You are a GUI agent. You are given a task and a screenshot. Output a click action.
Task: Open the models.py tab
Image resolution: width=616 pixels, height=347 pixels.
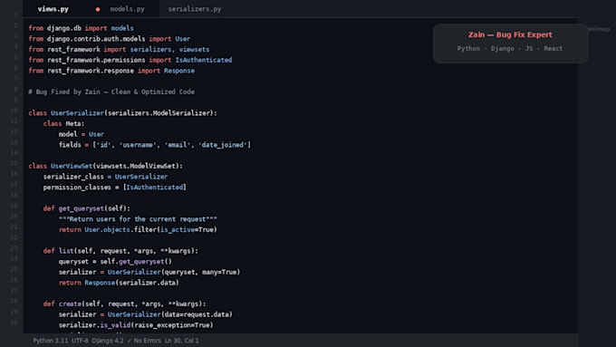pos(128,9)
